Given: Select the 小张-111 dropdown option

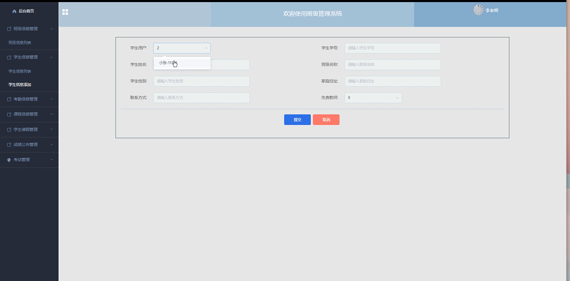Looking at the screenshot, I should tap(182, 63).
